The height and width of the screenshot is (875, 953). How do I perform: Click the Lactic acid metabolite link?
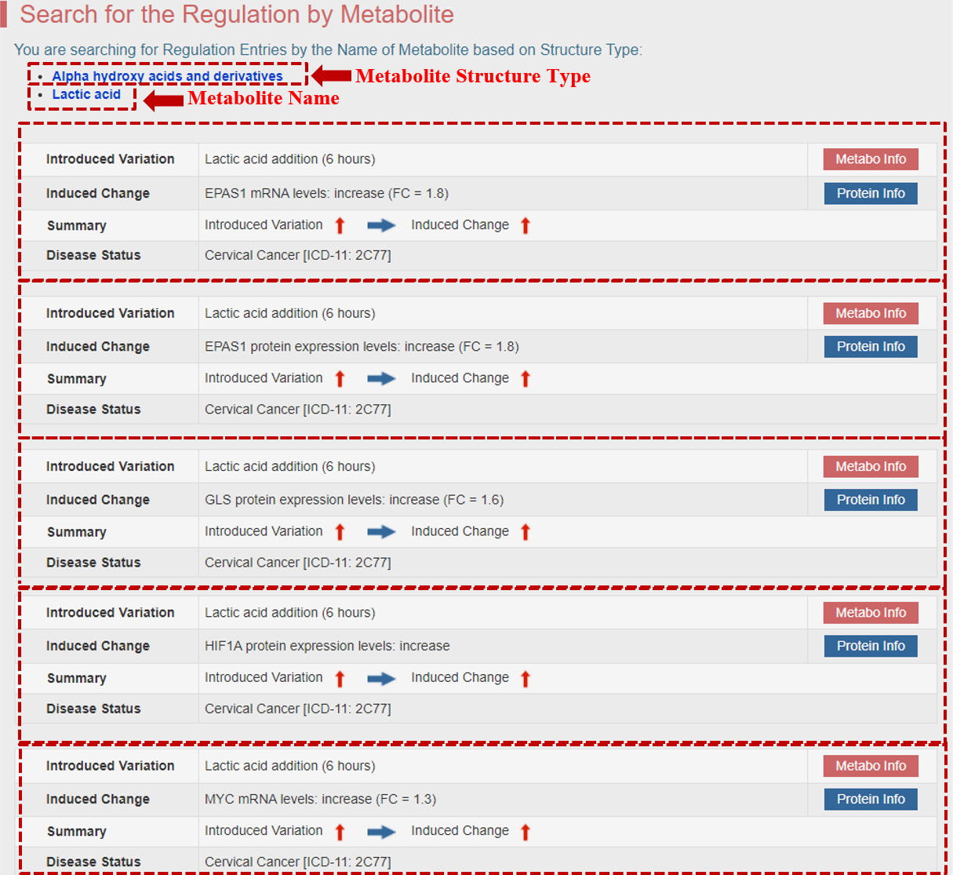point(86,94)
